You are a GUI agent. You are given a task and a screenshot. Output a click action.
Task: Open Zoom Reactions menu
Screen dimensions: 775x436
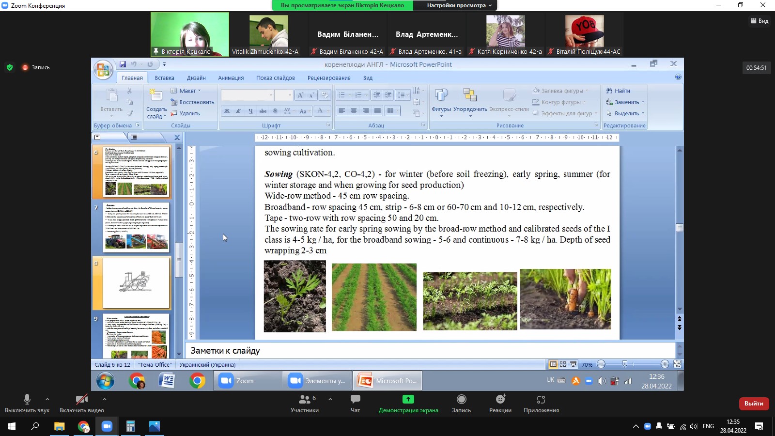pyautogui.click(x=500, y=403)
